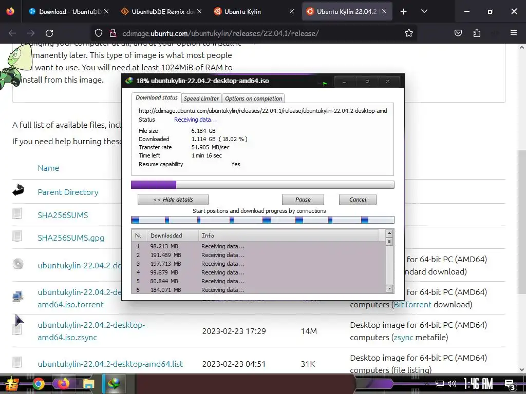Open the network tray icon

click(440, 384)
